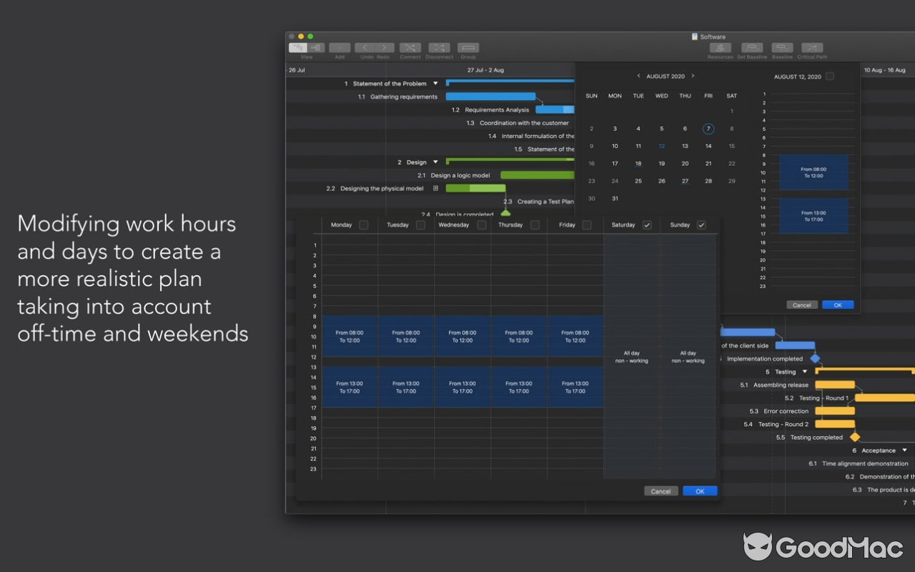This screenshot has width=915, height=572.
Task: Collapse the Design task group triangle
Action: 436,162
